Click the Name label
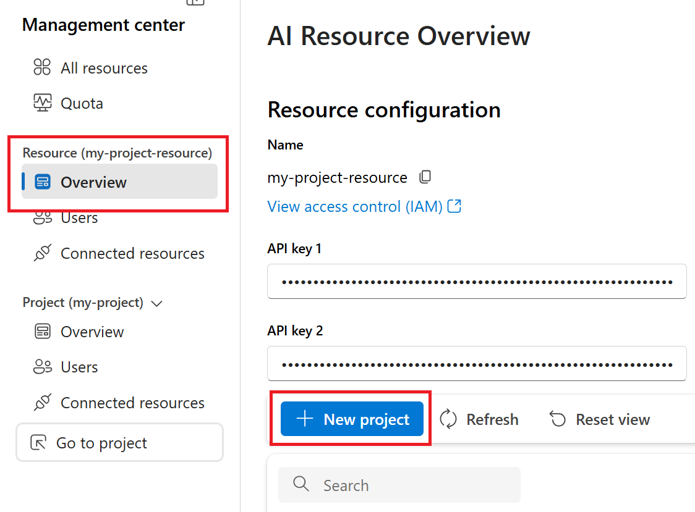695x512 pixels. pos(286,145)
